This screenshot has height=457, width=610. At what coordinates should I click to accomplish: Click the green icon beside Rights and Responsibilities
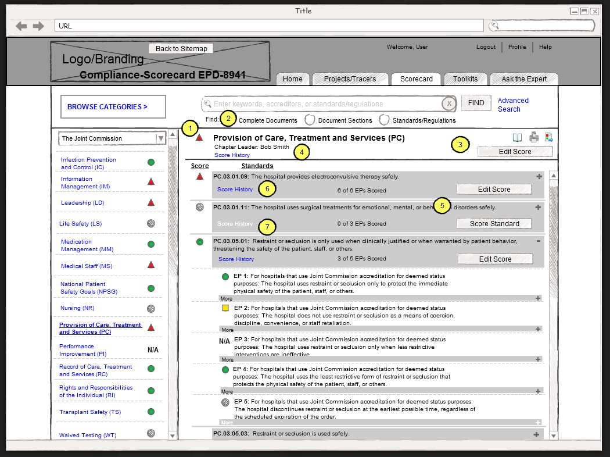[x=151, y=391]
